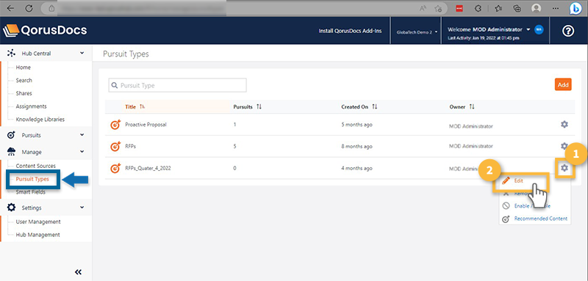Viewport: 588px width, 281px height.
Task: Choose Edit from the context menu
Action: tap(519, 180)
